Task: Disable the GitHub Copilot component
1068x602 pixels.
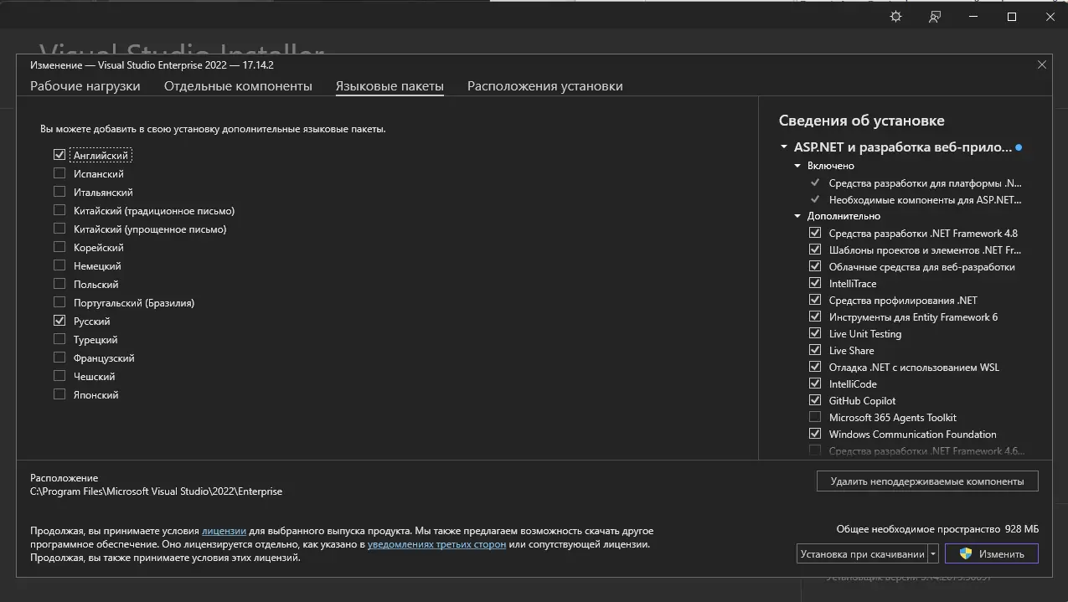Action: tap(815, 400)
